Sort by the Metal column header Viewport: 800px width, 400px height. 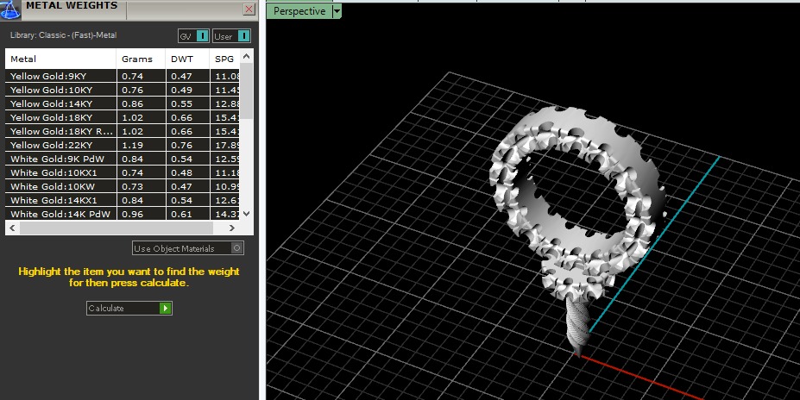click(60, 59)
